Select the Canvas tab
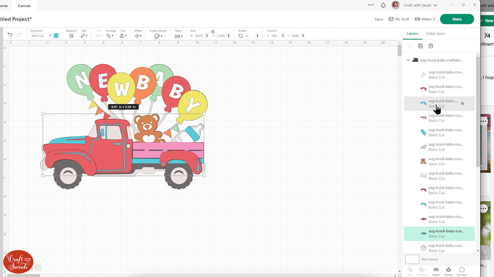The image size is (494, 277). [24, 5]
